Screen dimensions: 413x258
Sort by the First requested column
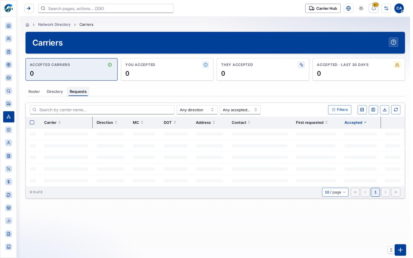pos(312,123)
